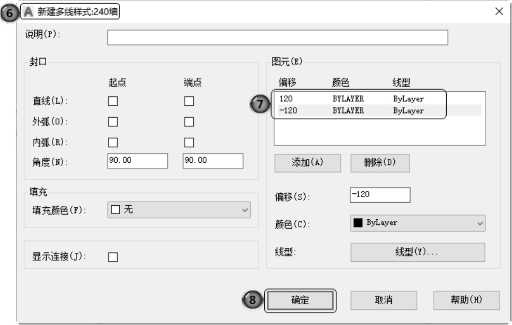Screen dimensions: 512x325
Task: Click the 偏移 offset input field
Action: tap(380, 194)
